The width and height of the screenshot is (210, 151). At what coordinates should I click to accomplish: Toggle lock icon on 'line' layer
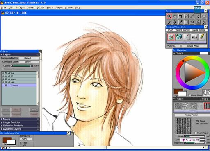click(x=9, y=73)
